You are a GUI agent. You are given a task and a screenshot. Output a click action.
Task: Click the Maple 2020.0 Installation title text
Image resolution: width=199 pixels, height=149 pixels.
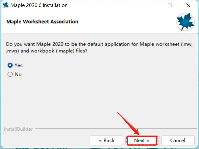[39, 5]
